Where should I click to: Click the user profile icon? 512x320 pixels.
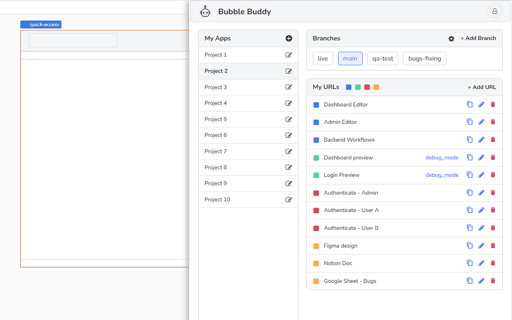click(x=494, y=11)
